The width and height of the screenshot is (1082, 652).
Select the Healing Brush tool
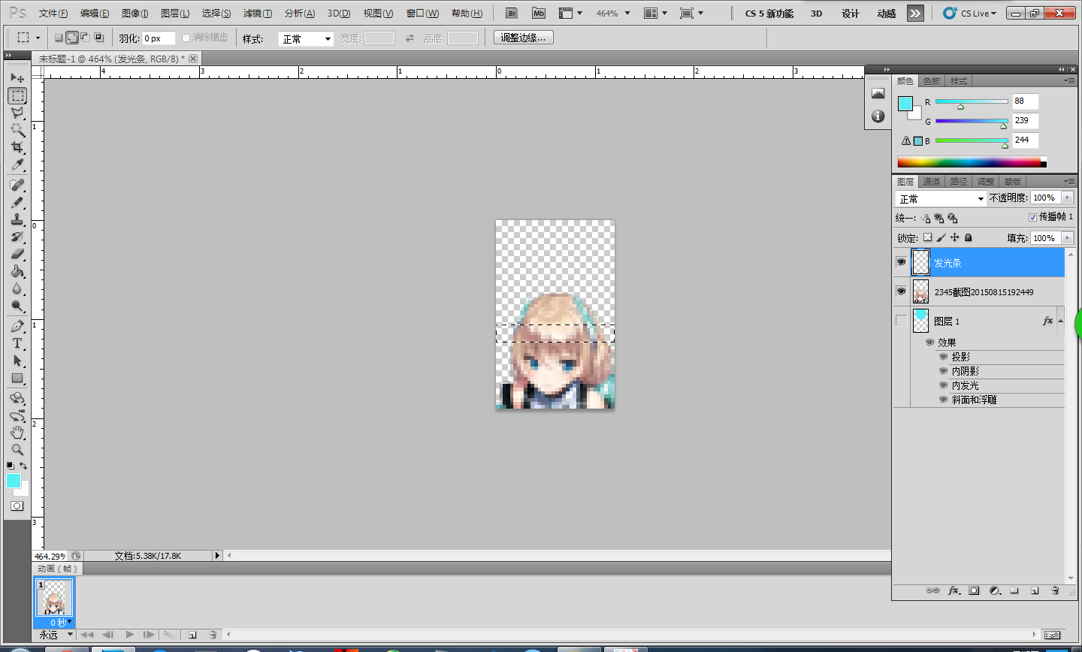click(17, 185)
